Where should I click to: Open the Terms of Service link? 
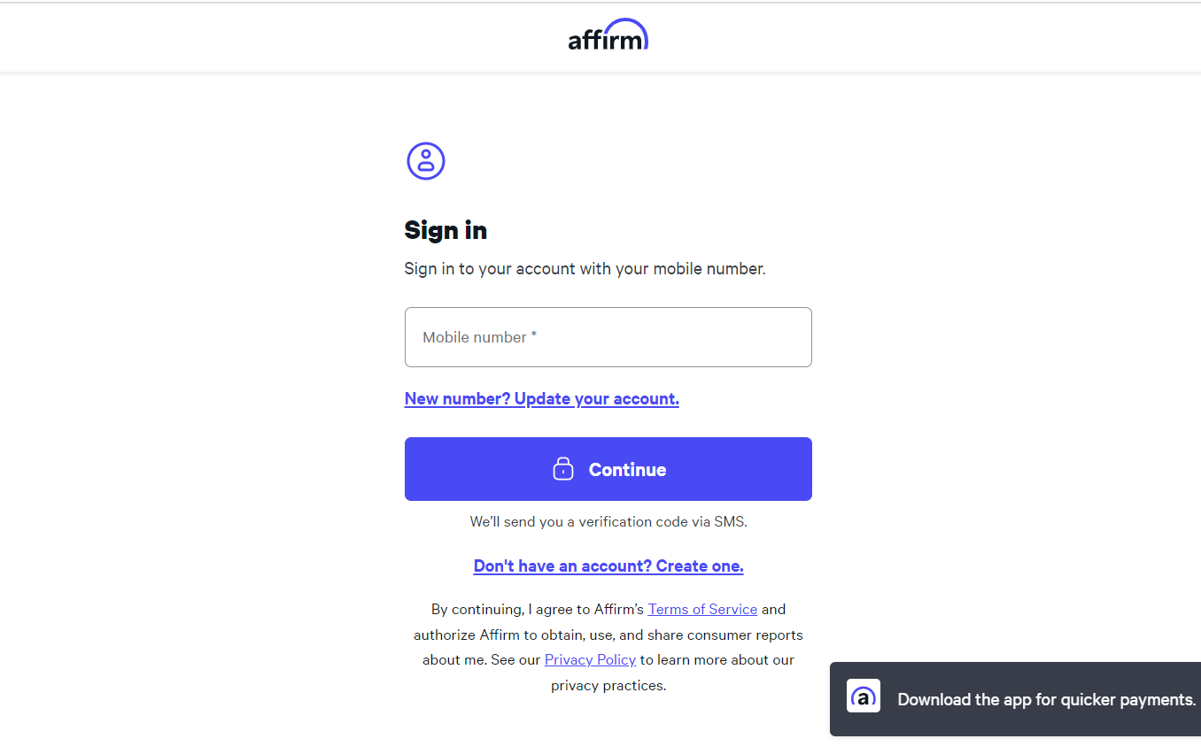click(702, 610)
